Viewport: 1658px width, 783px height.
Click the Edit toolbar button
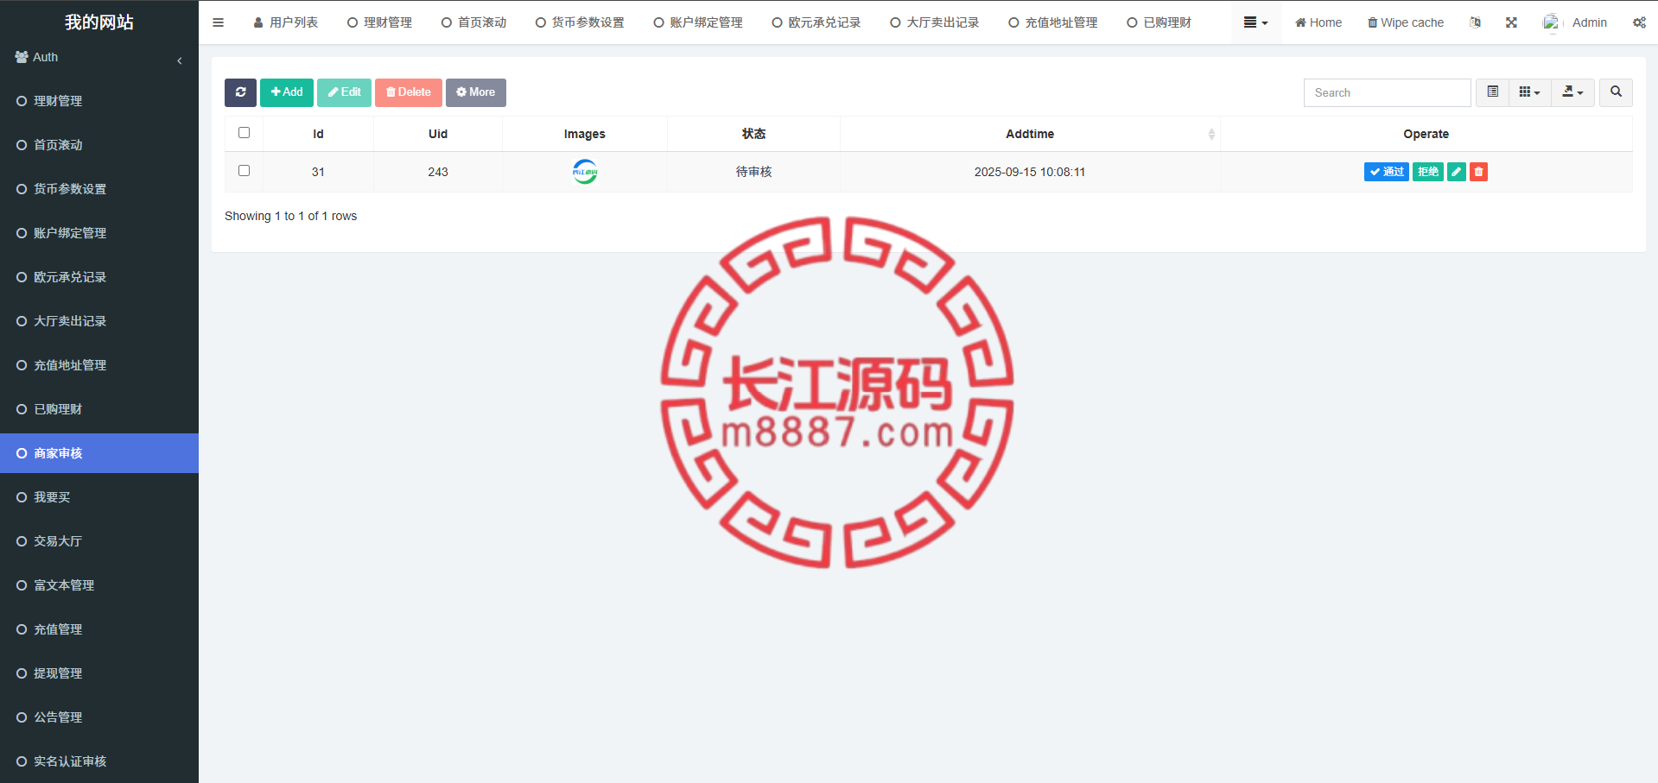pyautogui.click(x=344, y=92)
